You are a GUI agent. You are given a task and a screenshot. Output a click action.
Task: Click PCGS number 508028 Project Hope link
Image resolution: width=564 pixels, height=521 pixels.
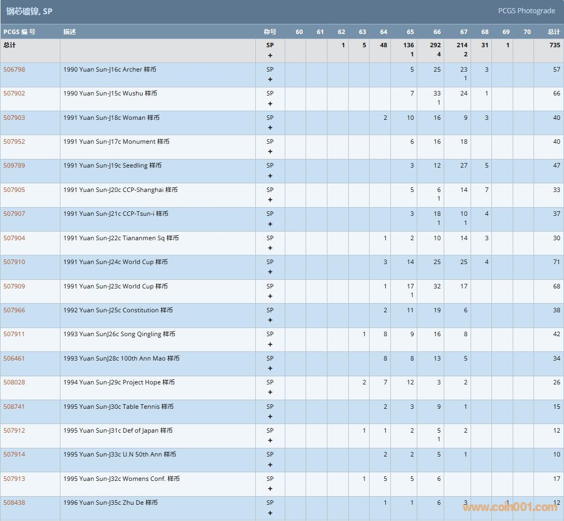pos(14,382)
